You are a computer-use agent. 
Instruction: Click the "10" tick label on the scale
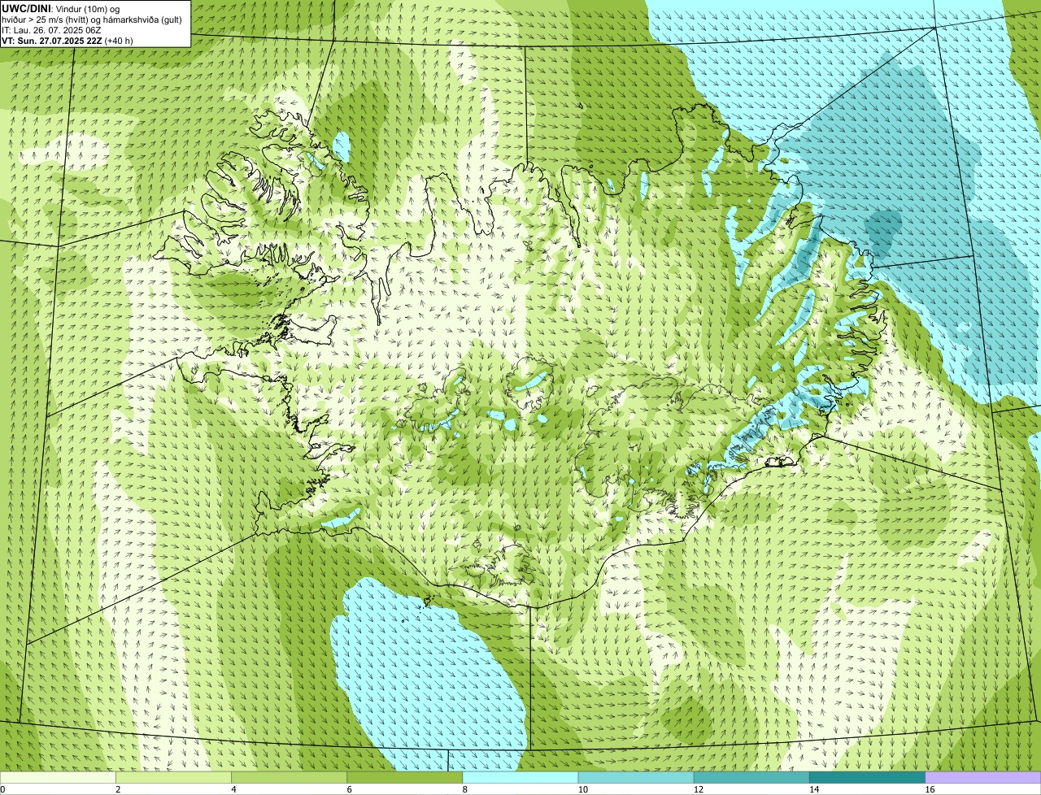point(582,789)
